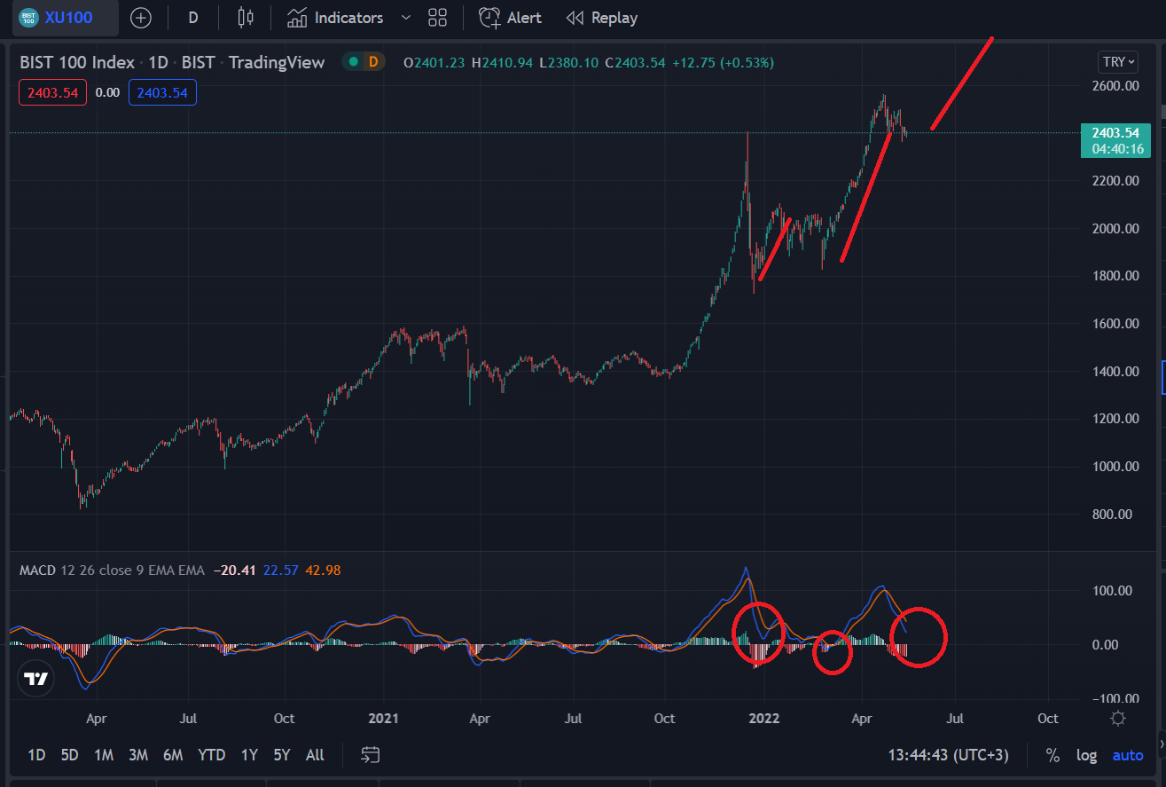Viewport: 1166px width, 787px height.
Task: Click the BIST 100 Index chart title
Action: tap(77, 62)
